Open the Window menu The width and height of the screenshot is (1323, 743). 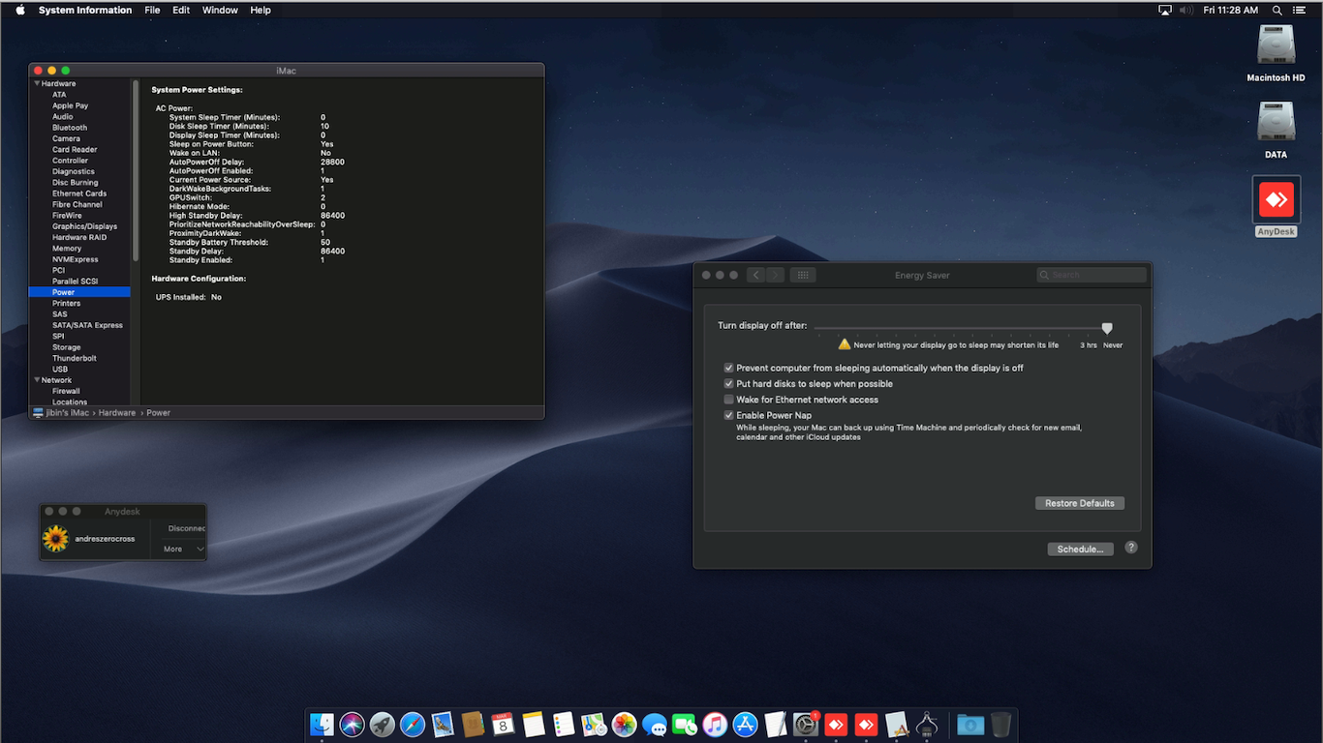click(220, 10)
